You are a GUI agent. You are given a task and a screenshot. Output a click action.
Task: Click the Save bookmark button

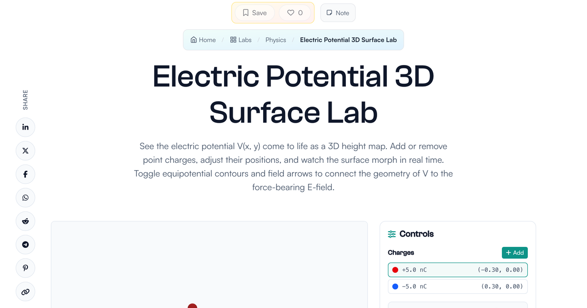coord(255,13)
